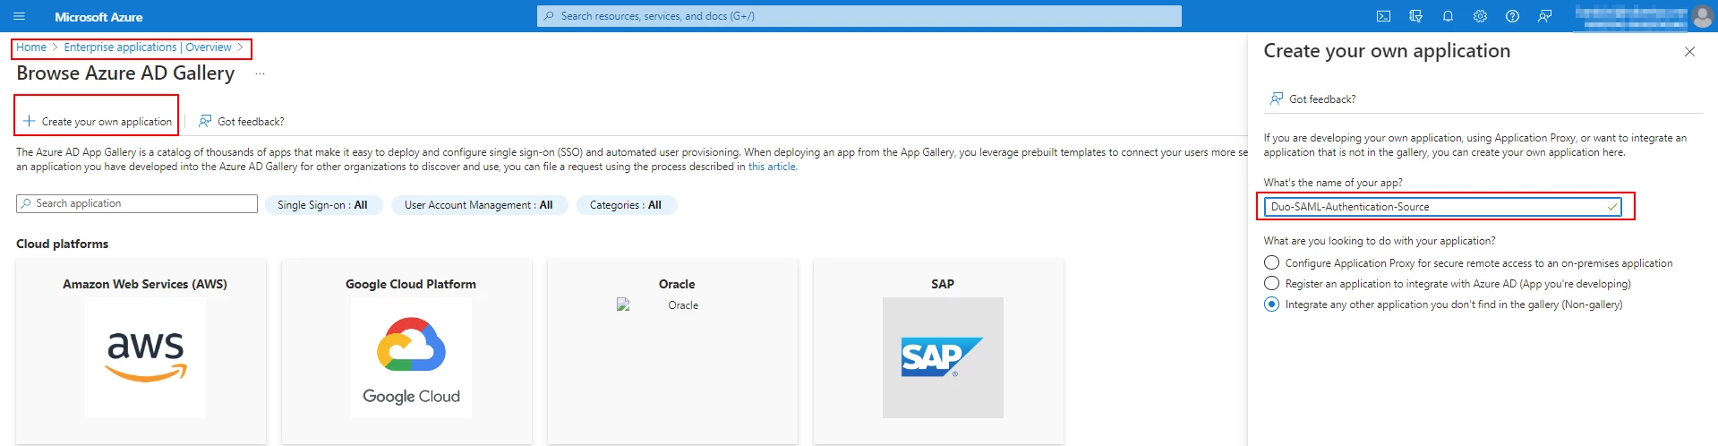Click the Browse Azure AD Gallery heading

coord(125,73)
